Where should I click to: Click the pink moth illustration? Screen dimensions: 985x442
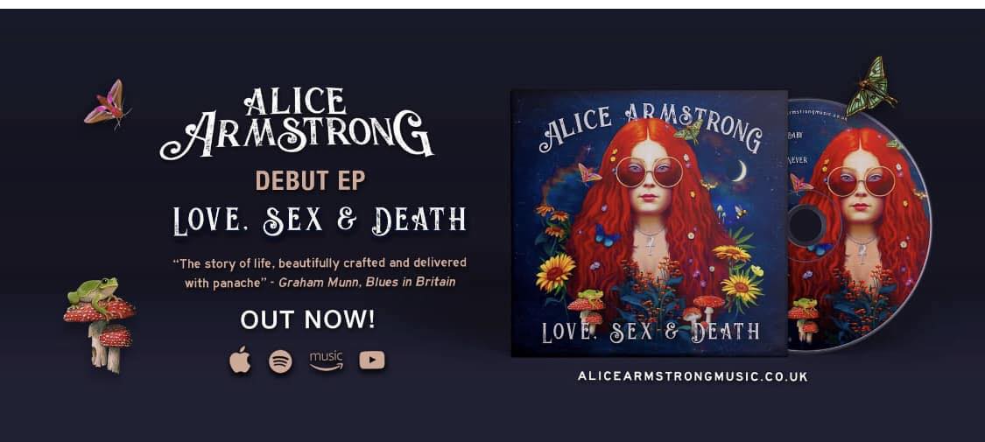[108, 105]
